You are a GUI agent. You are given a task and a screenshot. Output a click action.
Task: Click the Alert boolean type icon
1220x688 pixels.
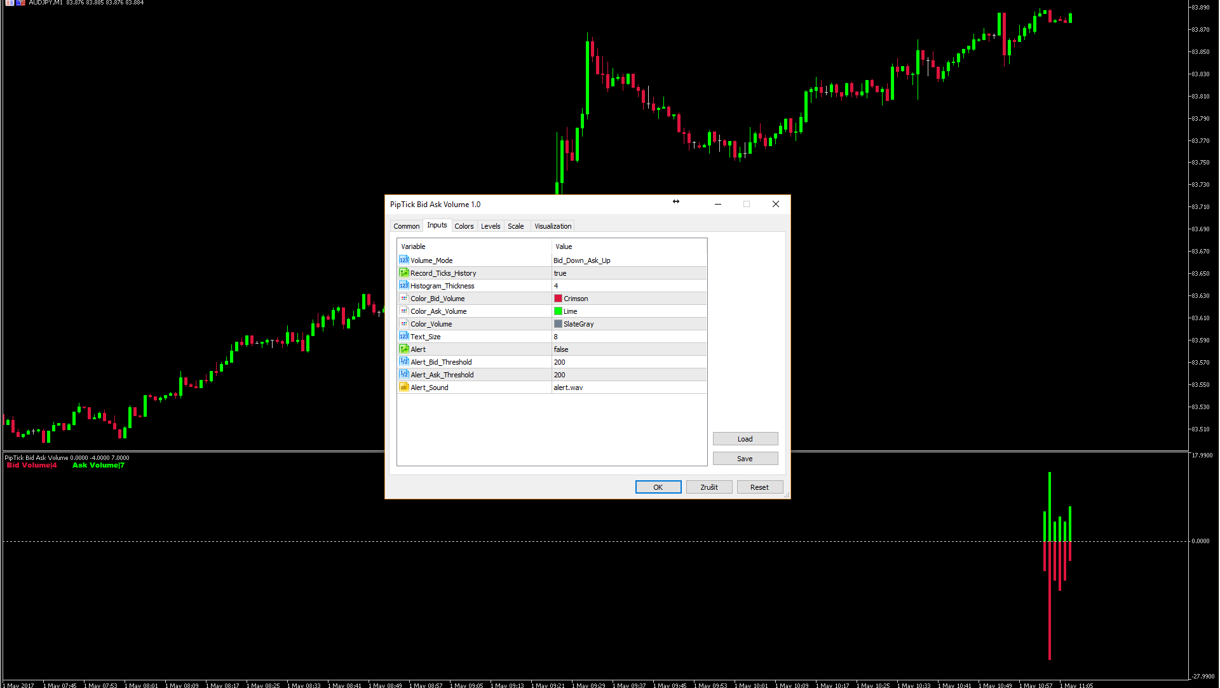[403, 349]
